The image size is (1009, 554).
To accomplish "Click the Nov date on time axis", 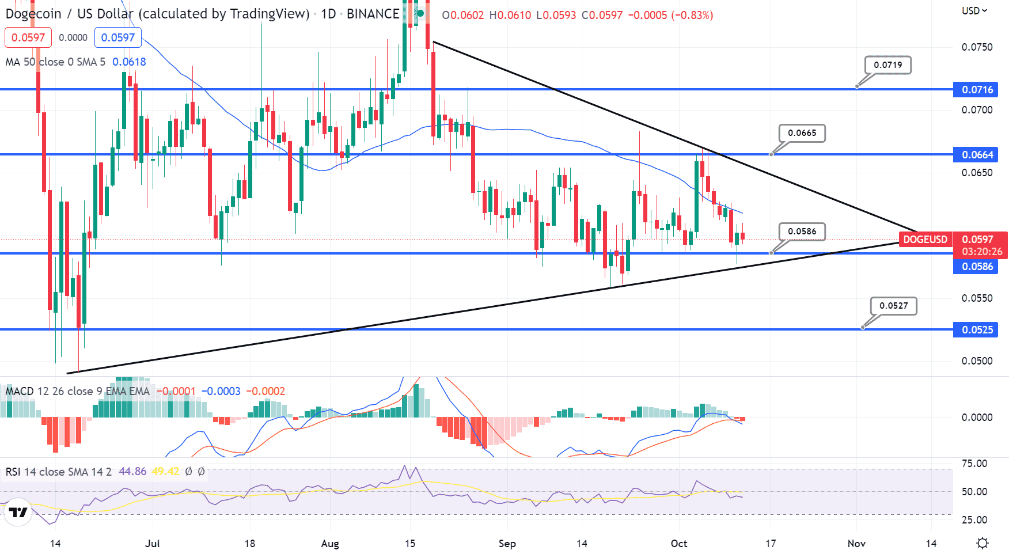I will (x=857, y=544).
